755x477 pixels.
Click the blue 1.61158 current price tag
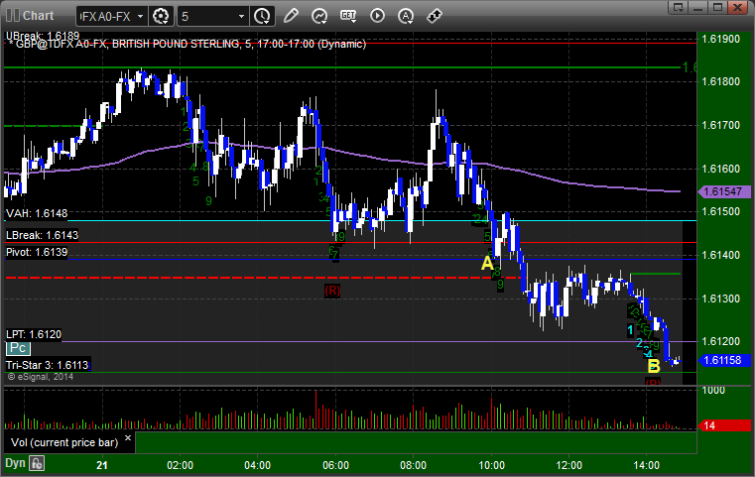[x=724, y=360]
